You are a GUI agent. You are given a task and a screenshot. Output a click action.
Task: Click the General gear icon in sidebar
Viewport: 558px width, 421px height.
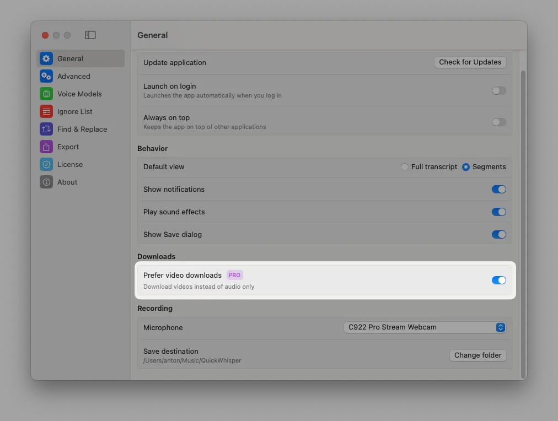coord(46,58)
